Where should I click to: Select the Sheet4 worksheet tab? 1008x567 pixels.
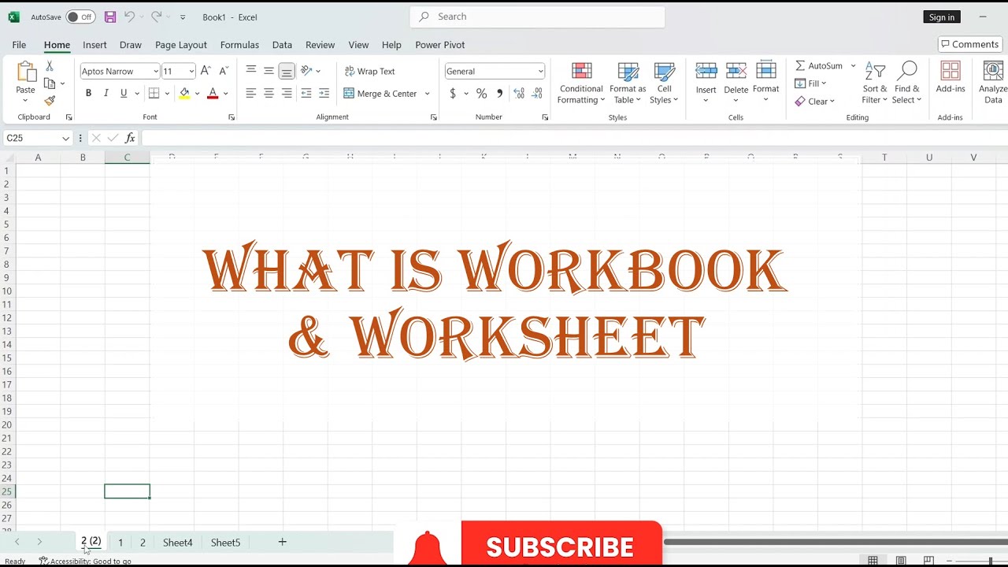coord(177,543)
